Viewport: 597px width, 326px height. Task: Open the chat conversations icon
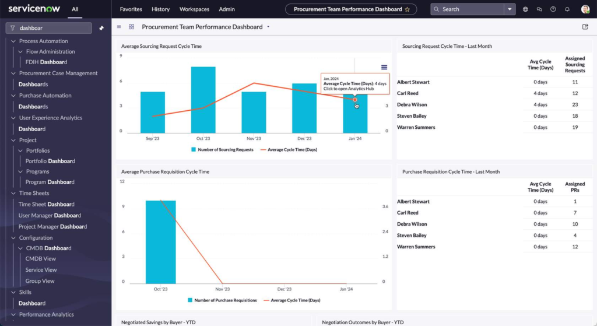tap(539, 9)
